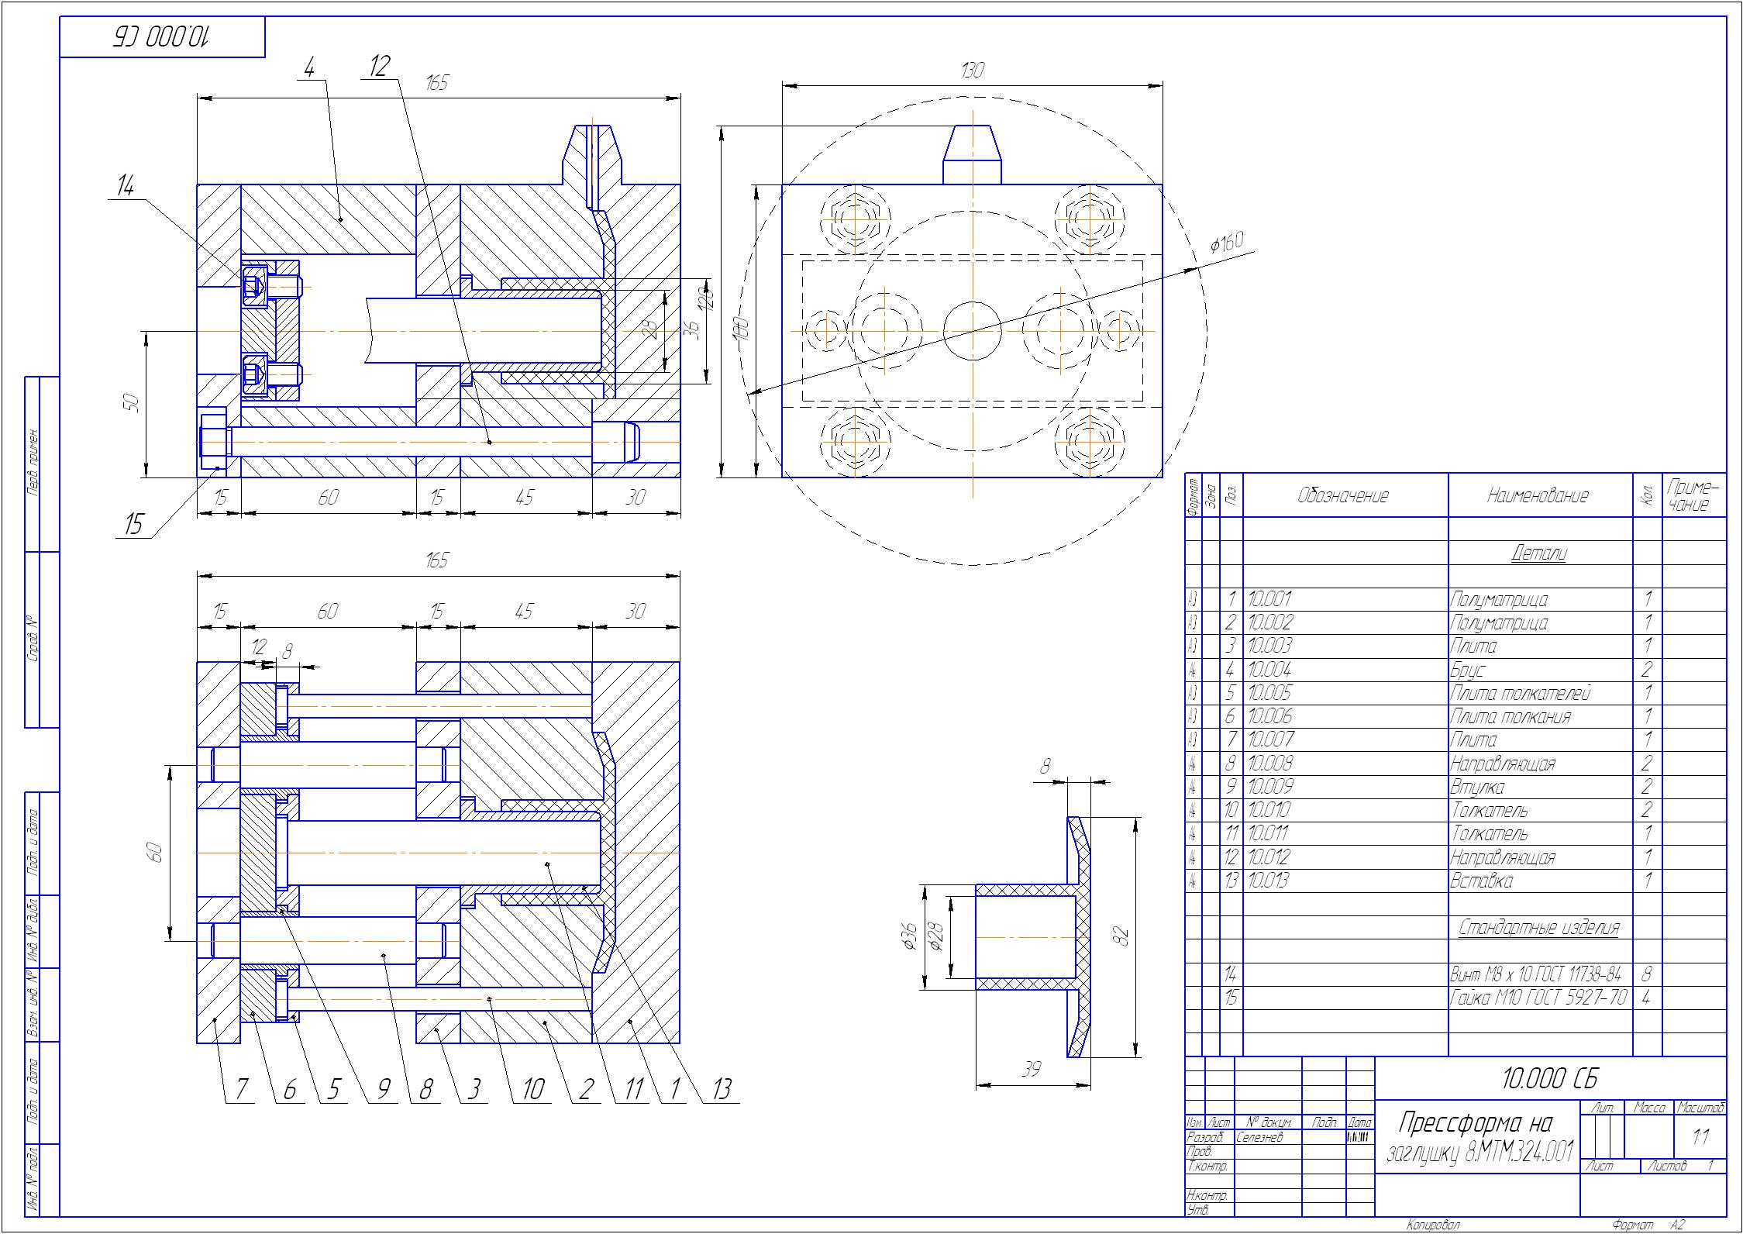Click the "Утв." row label
Screen dimensions: 1743x1234
pos(1199,1211)
